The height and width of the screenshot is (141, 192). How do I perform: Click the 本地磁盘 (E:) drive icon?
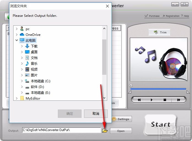[x=27, y=93]
